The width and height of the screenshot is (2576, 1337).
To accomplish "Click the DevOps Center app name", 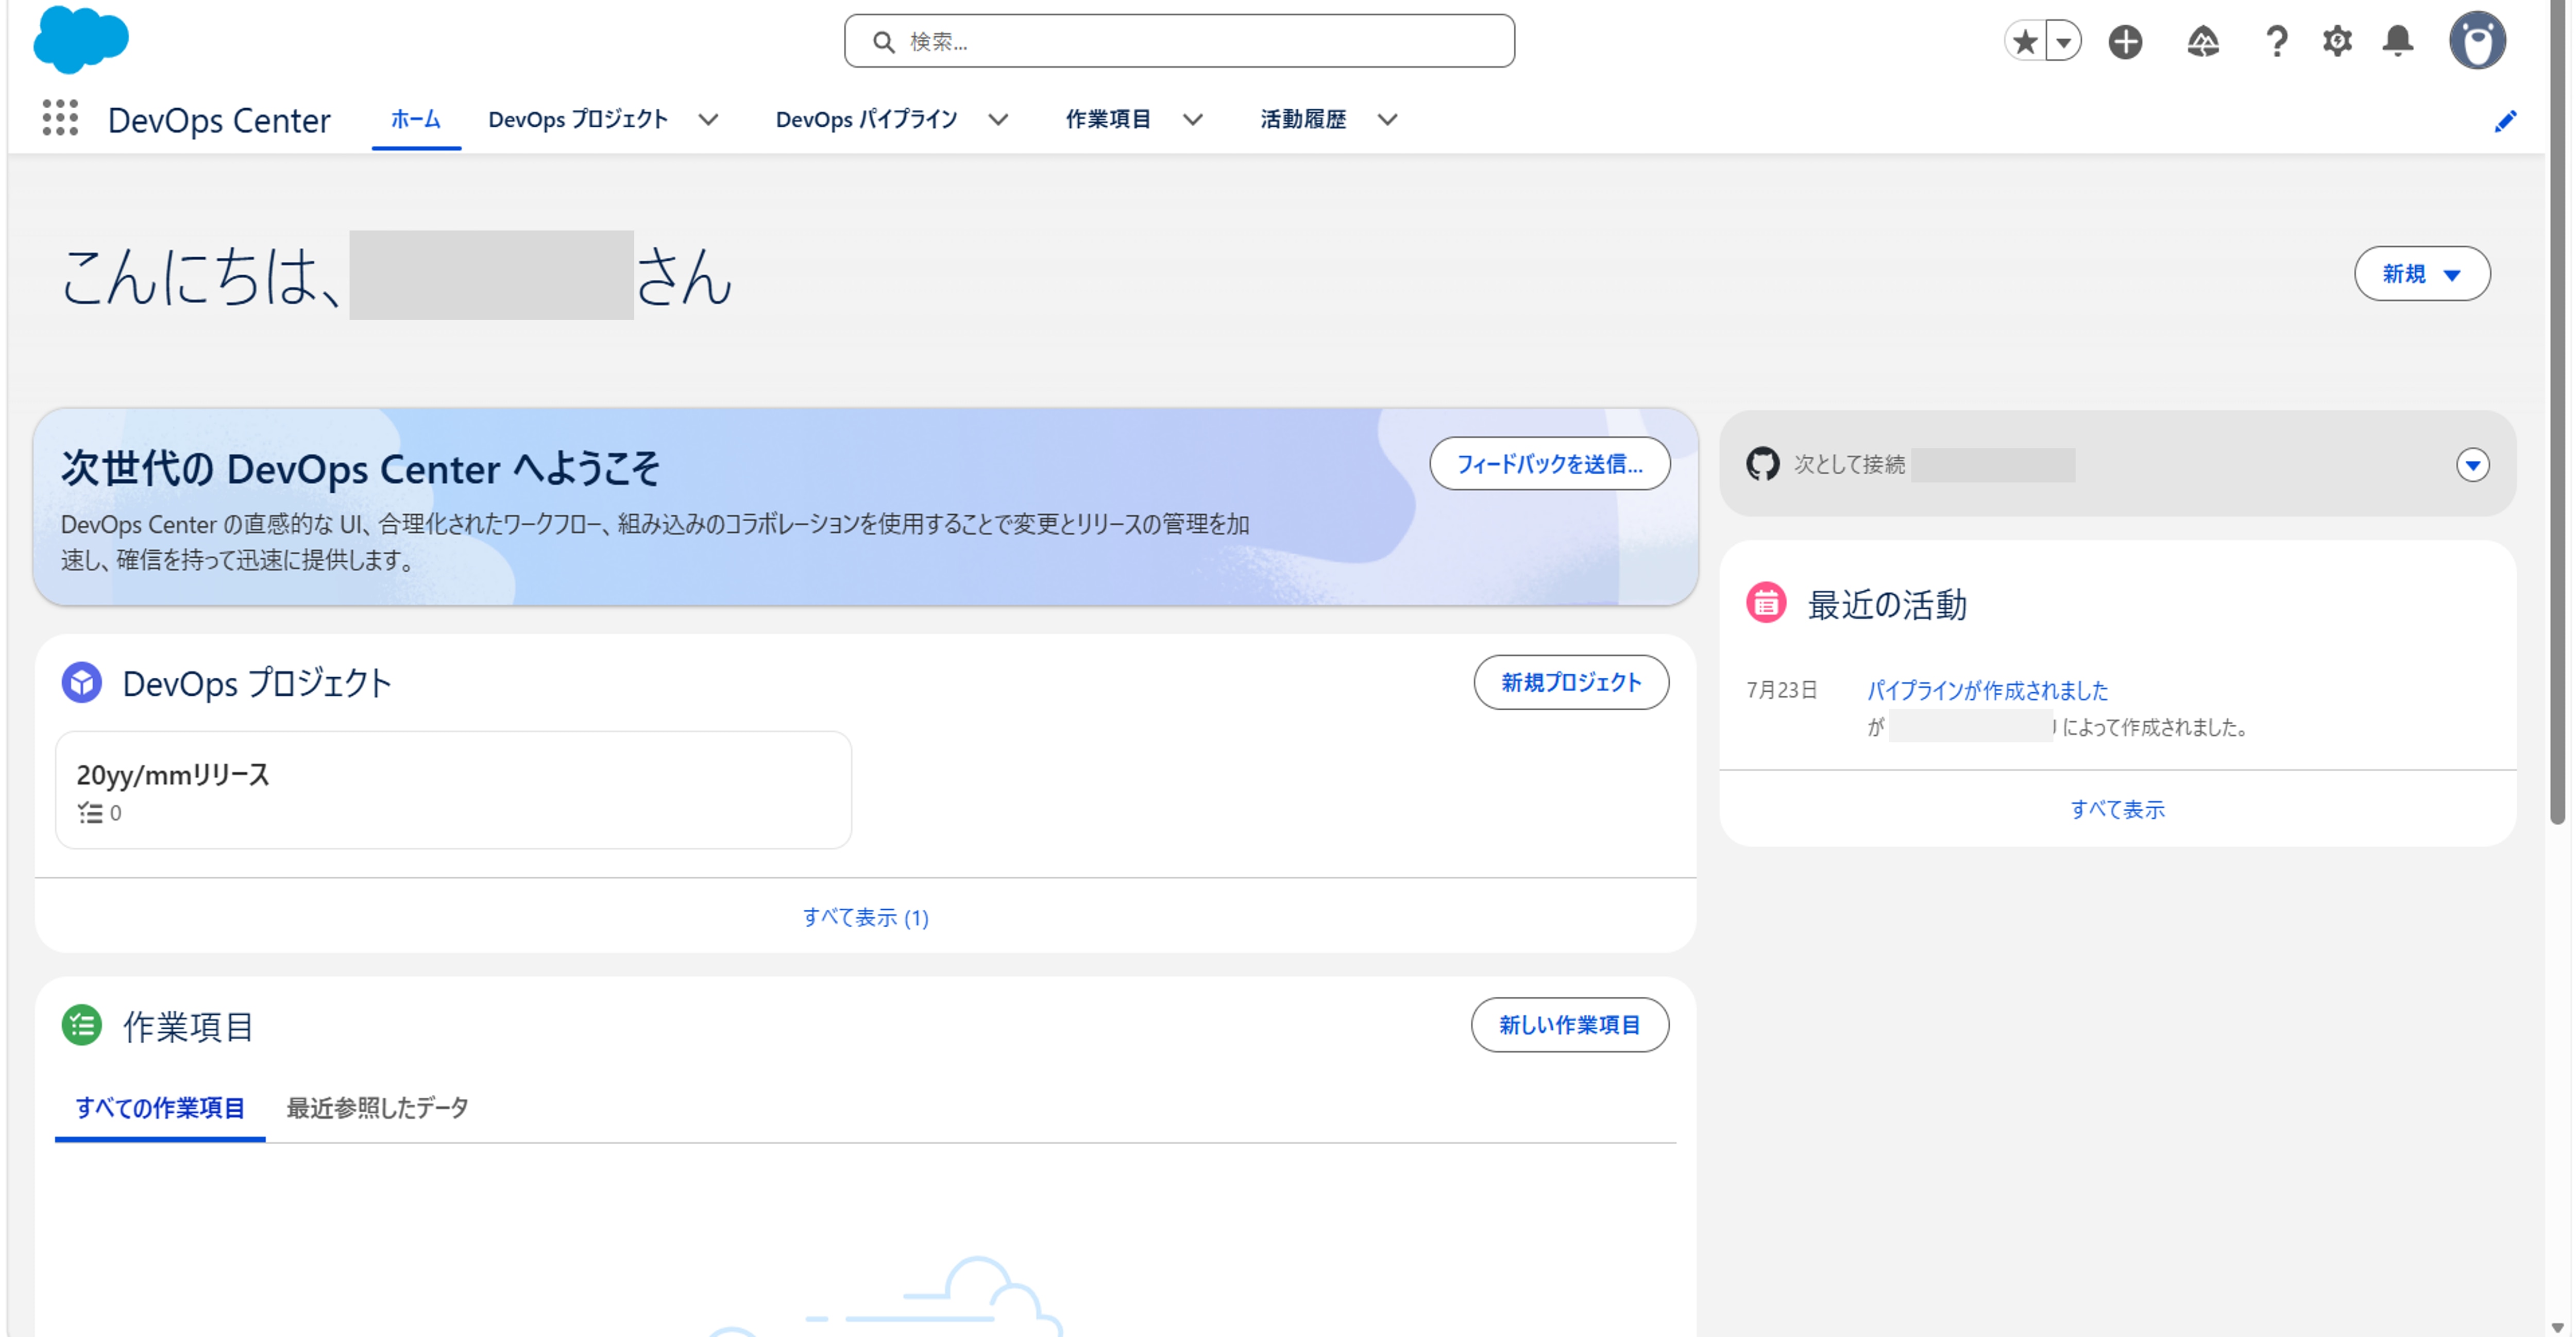I will (219, 120).
